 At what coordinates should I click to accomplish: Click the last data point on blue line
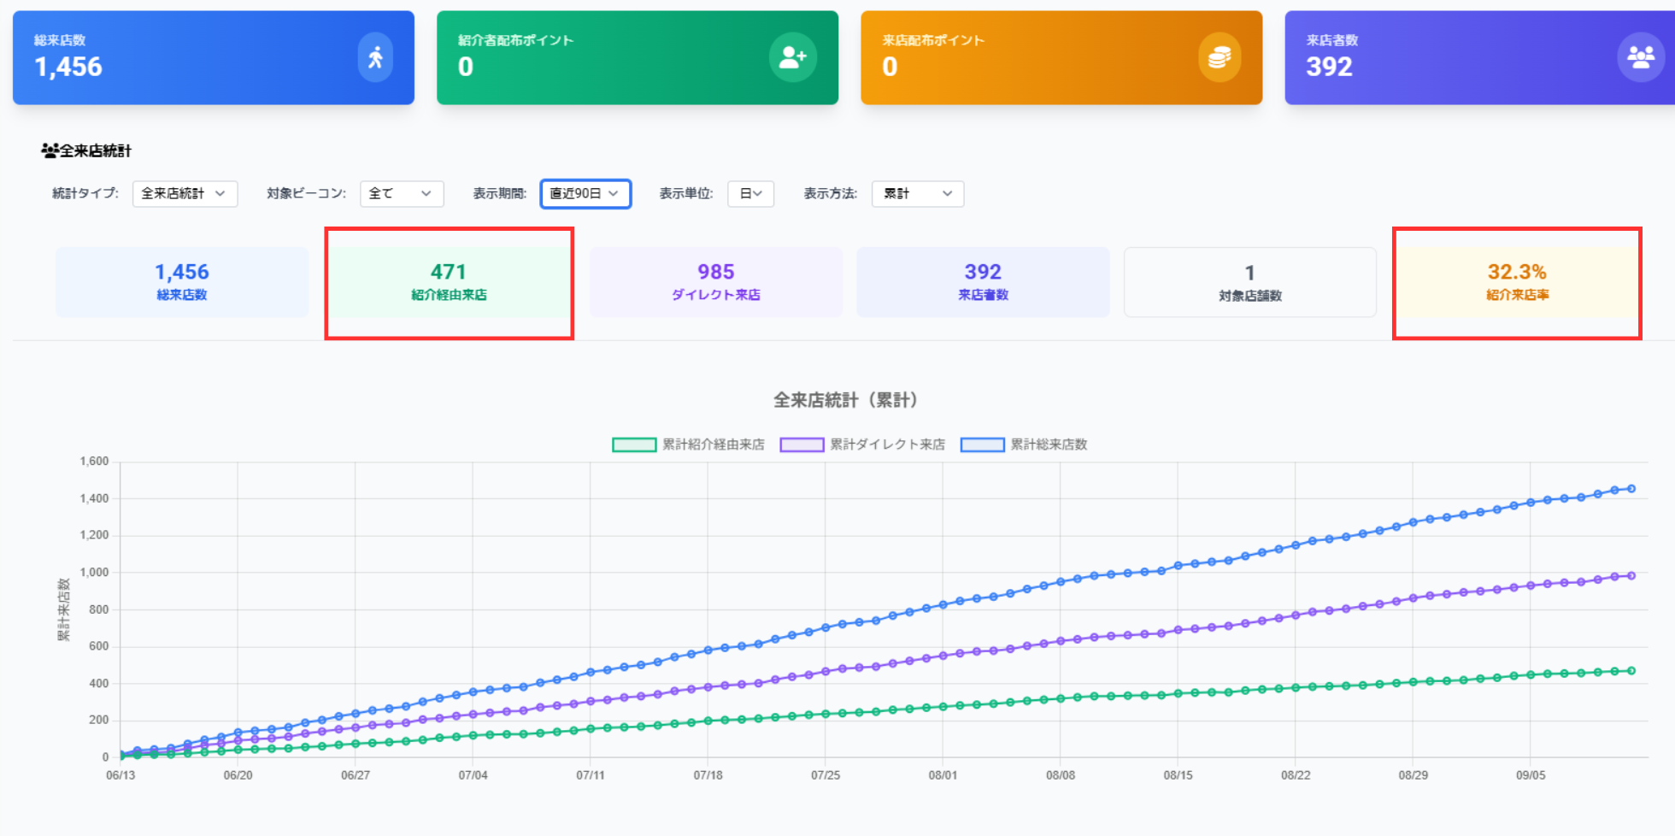pyautogui.click(x=1631, y=489)
